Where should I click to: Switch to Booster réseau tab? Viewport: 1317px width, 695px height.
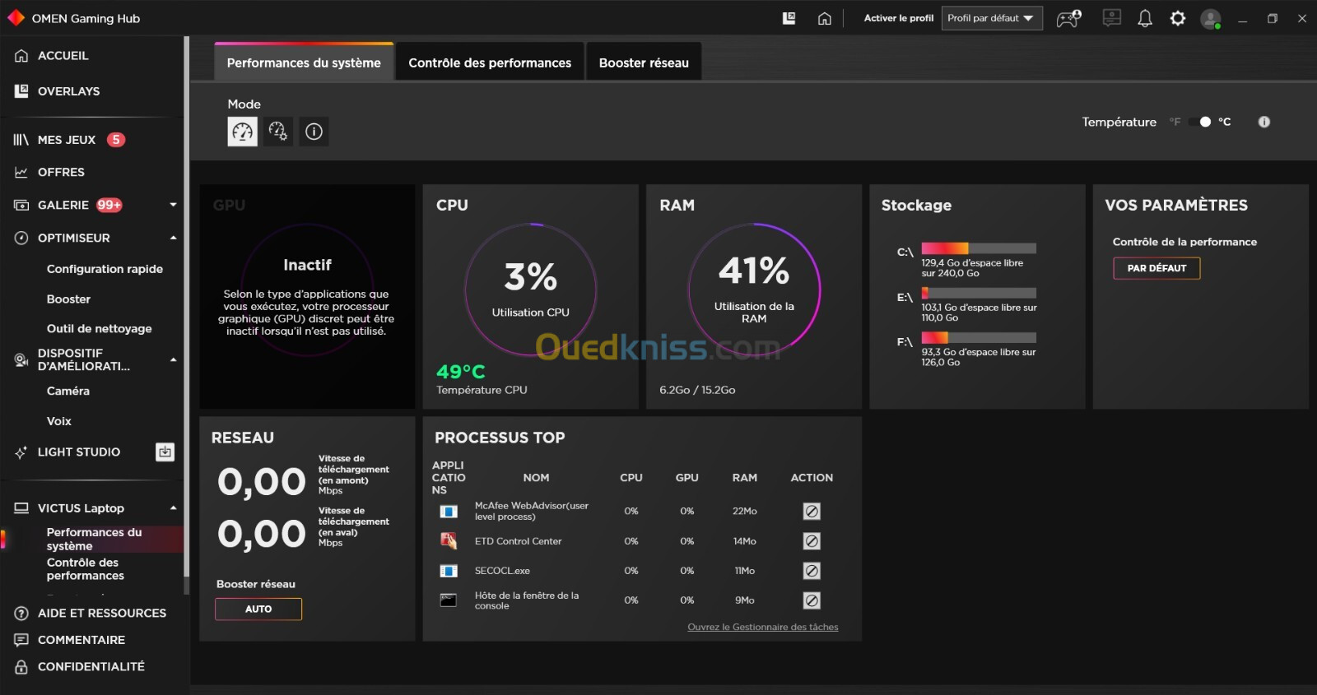(644, 63)
